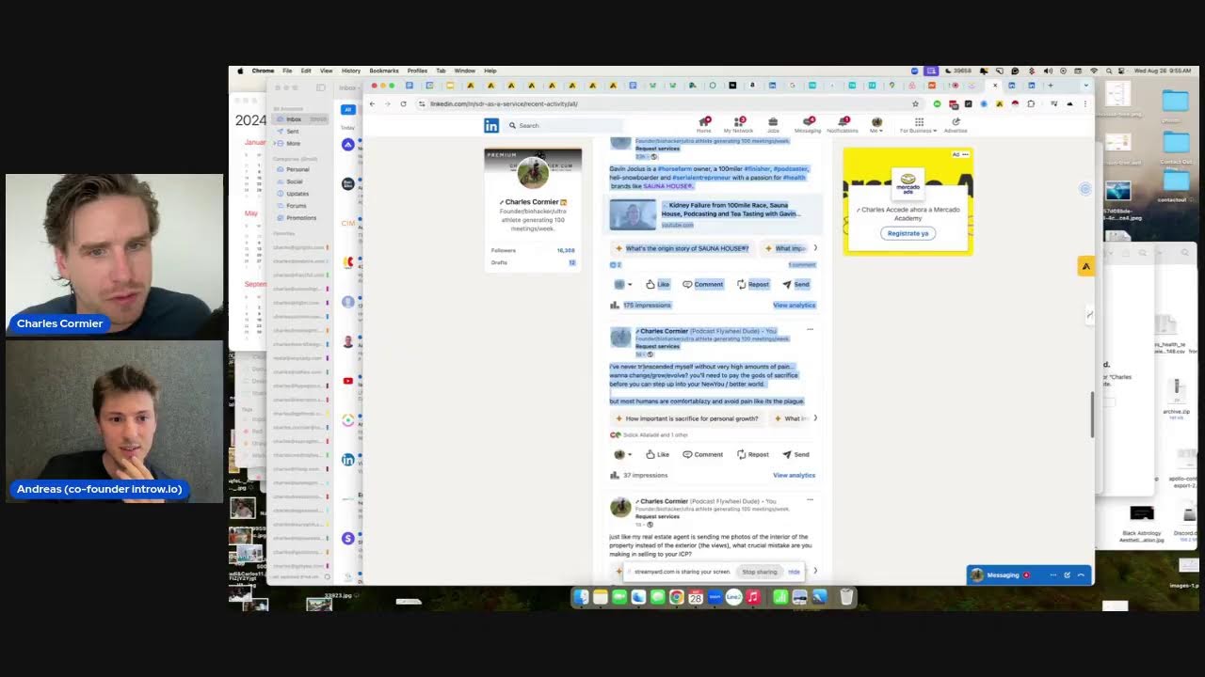Open the Jobs briefcase icon
Image resolution: width=1205 pixels, height=677 pixels.
[x=773, y=124]
